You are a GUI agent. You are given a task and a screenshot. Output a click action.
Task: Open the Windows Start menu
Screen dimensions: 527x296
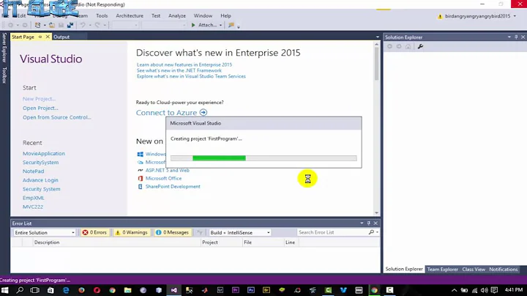tap(4, 290)
